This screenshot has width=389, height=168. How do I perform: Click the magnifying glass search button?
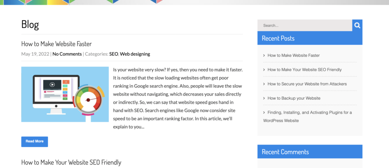pos(357,25)
